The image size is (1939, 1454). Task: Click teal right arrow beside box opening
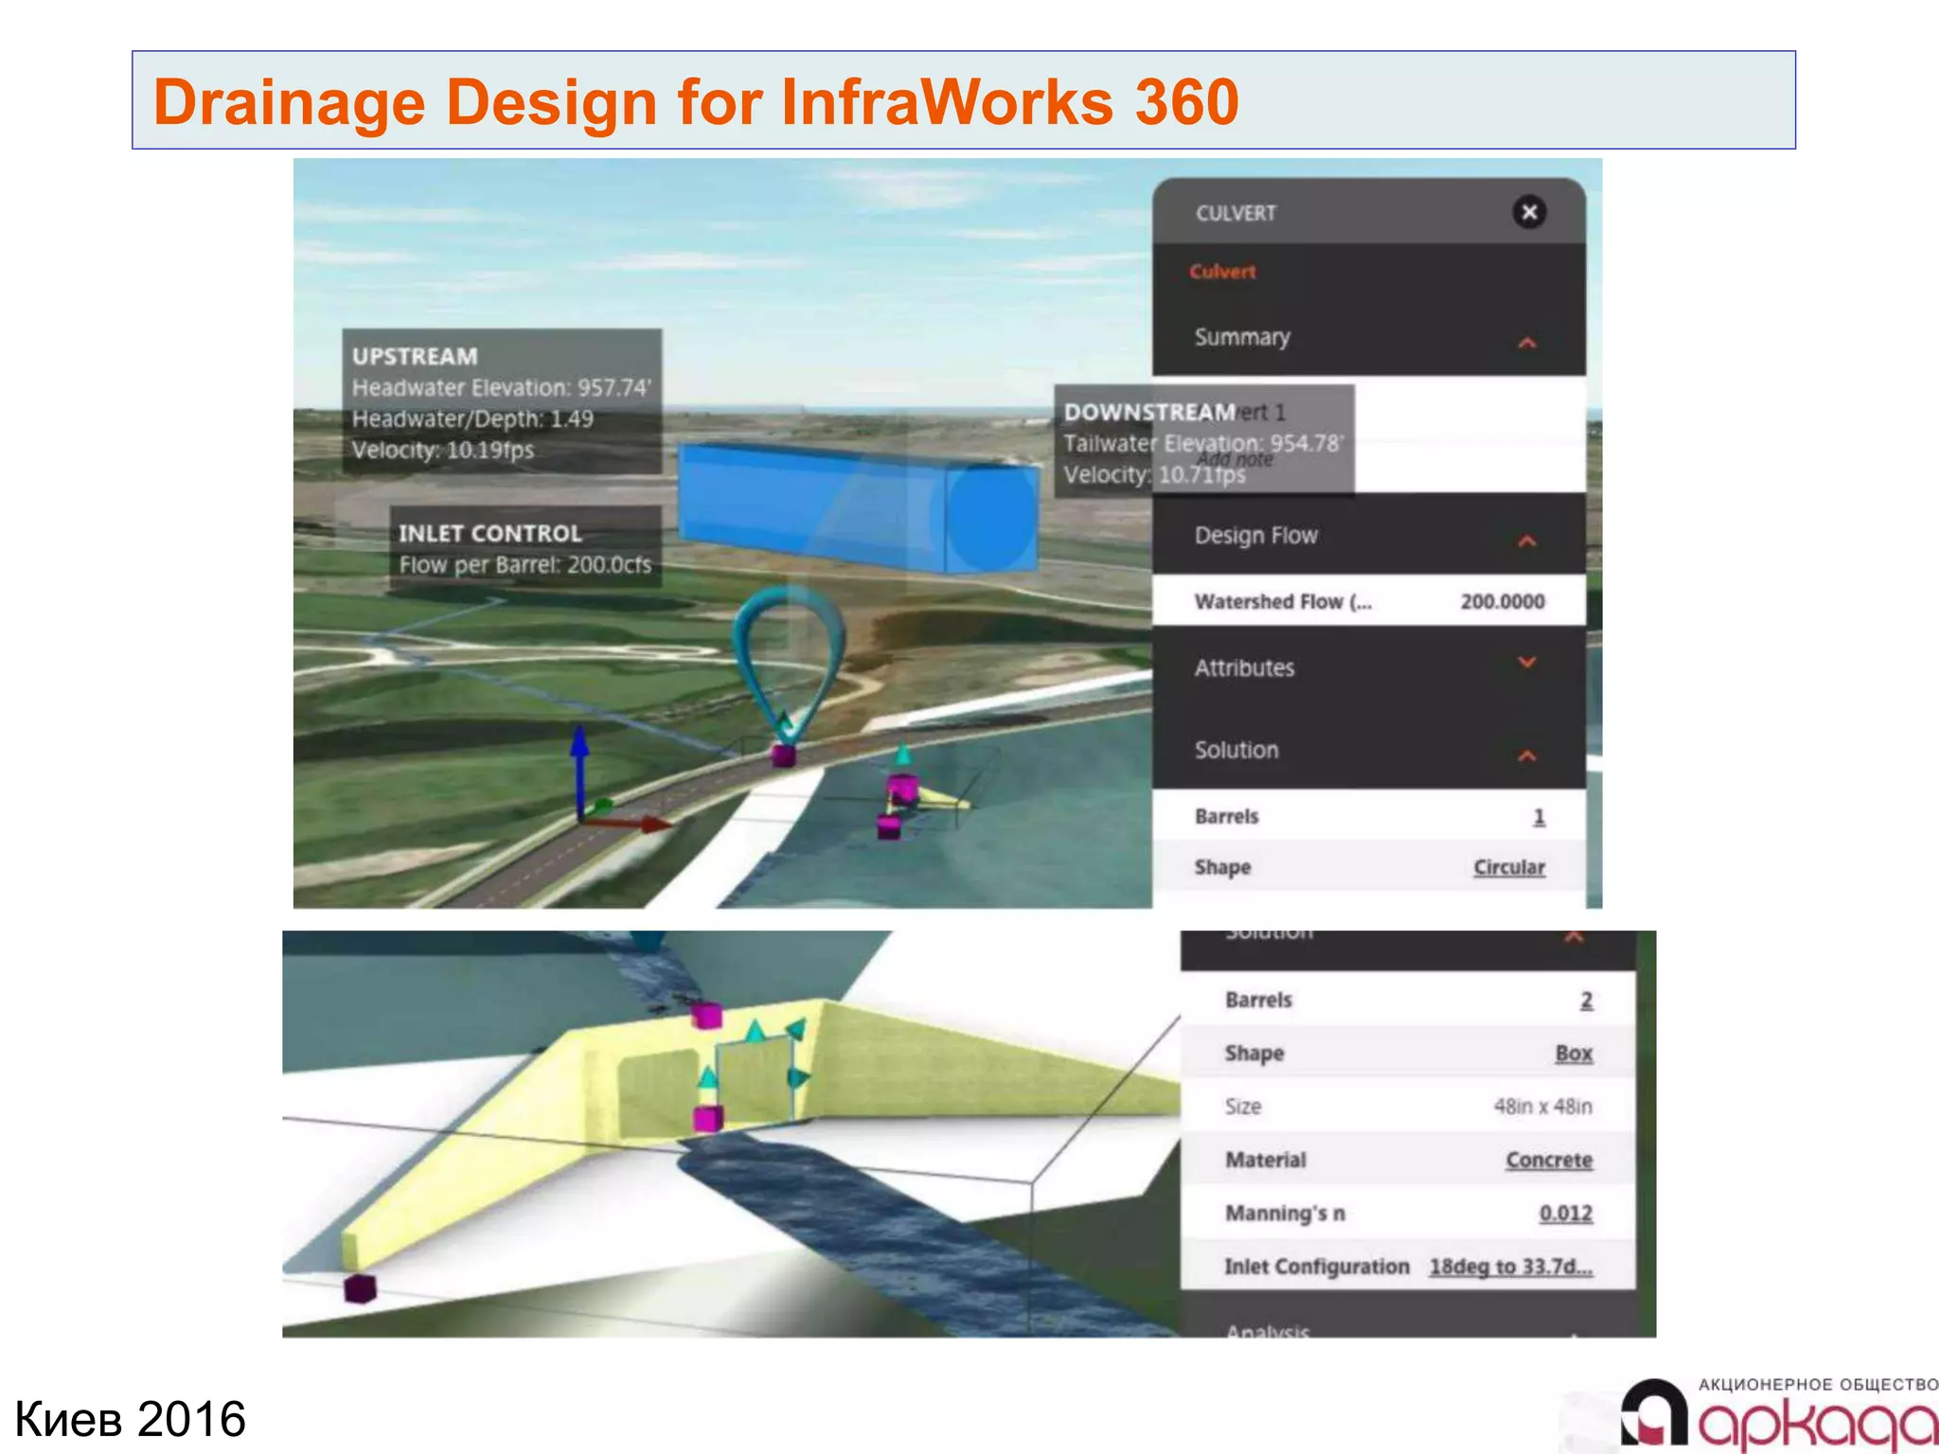click(798, 1077)
